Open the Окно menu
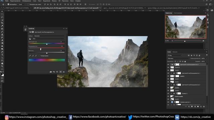Viewport: 214px width, 120px height. (72, 1)
